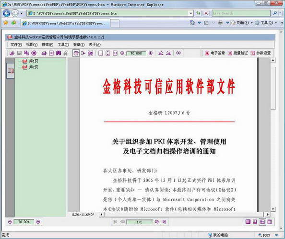
Task: Open the 关于(A) menu
Action: point(95,44)
